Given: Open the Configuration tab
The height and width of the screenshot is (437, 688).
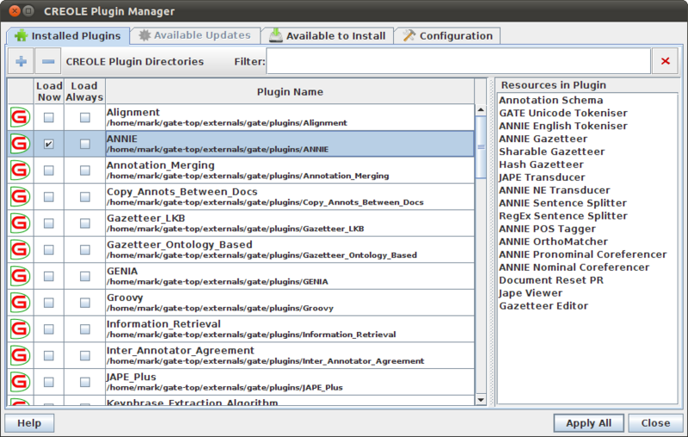Looking at the screenshot, I should pyautogui.click(x=447, y=35).
